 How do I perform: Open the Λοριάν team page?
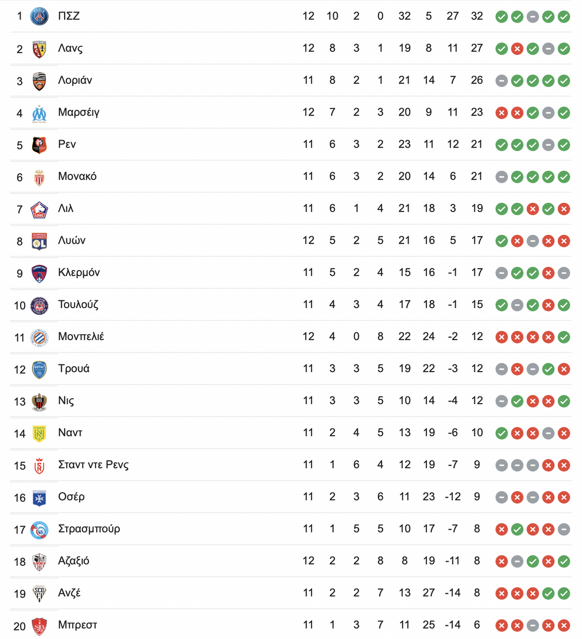[x=75, y=80]
